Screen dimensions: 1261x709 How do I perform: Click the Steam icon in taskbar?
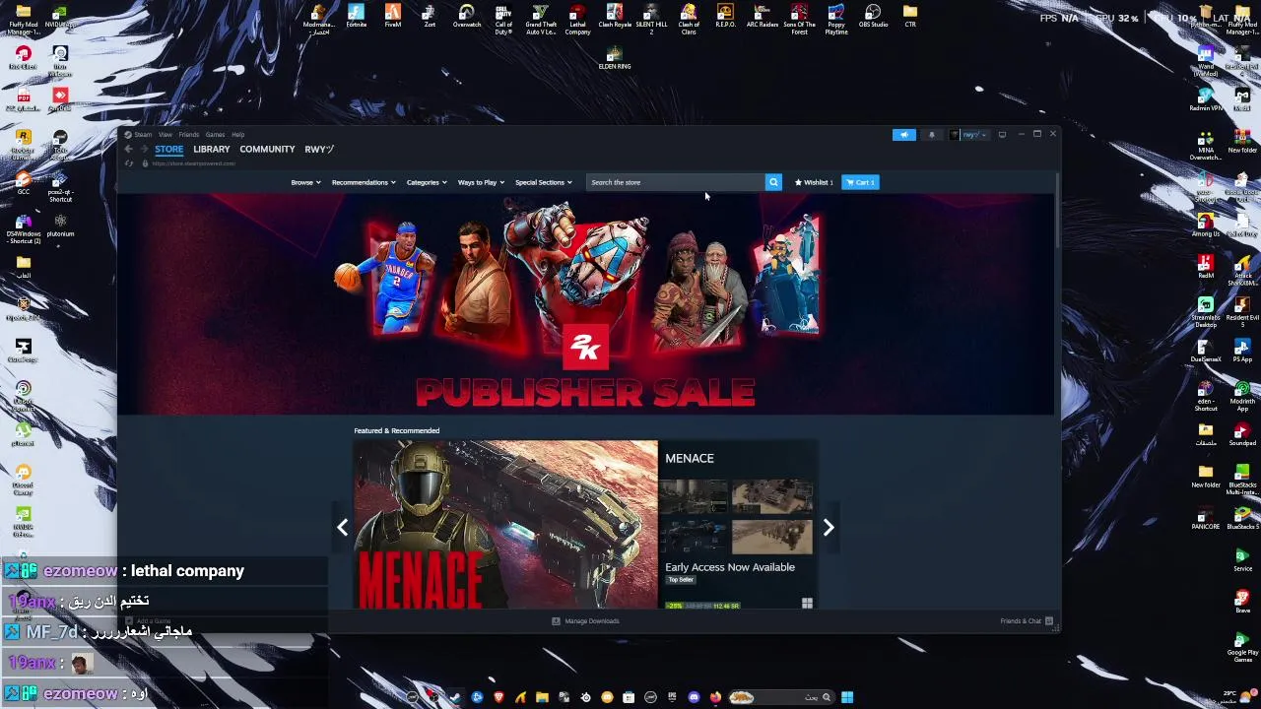click(456, 697)
